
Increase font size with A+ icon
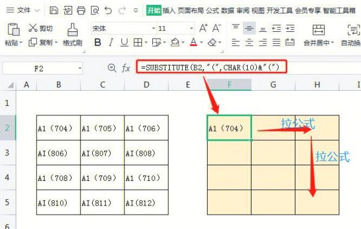203,28
